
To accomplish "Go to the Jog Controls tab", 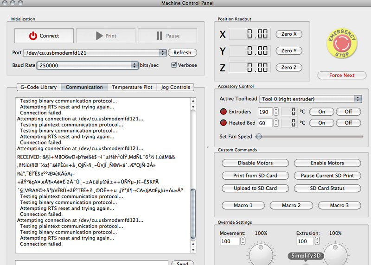I will tap(175, 87).
